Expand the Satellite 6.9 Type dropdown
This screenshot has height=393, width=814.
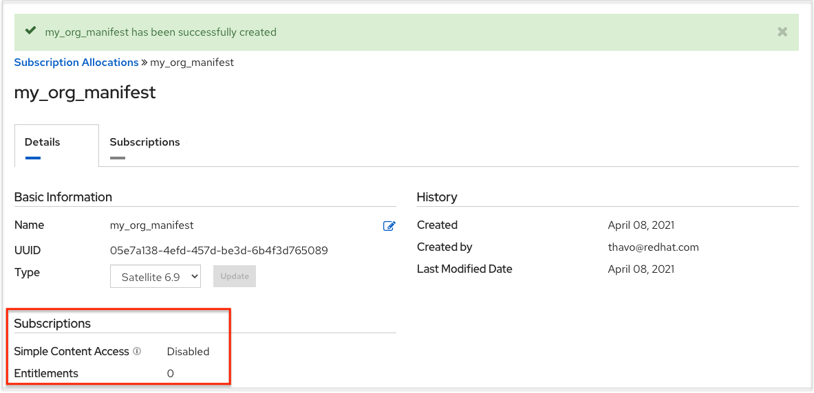(156, 277)
